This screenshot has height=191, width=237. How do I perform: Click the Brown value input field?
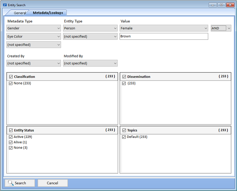tap(164, 36)
